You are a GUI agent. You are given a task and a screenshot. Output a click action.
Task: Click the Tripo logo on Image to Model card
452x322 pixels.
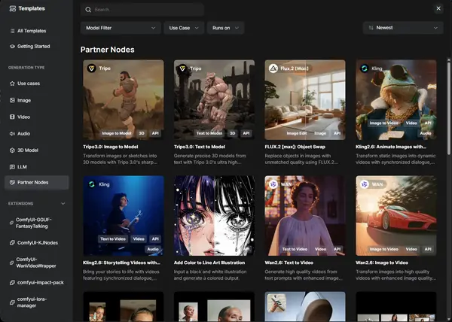pyautogui.click(x=92, y=68)
